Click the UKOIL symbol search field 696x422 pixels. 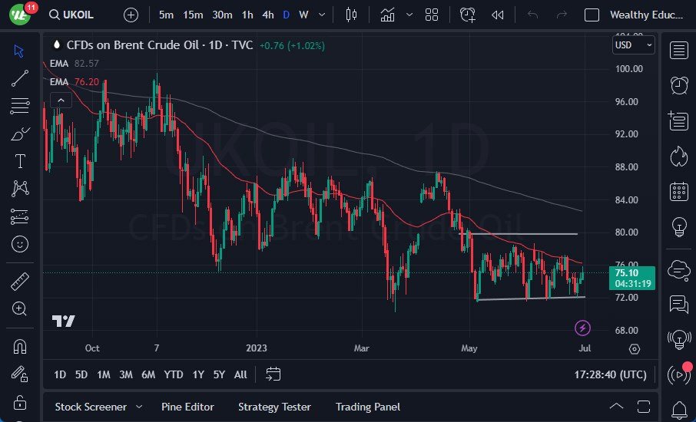[x=78, y=15]
